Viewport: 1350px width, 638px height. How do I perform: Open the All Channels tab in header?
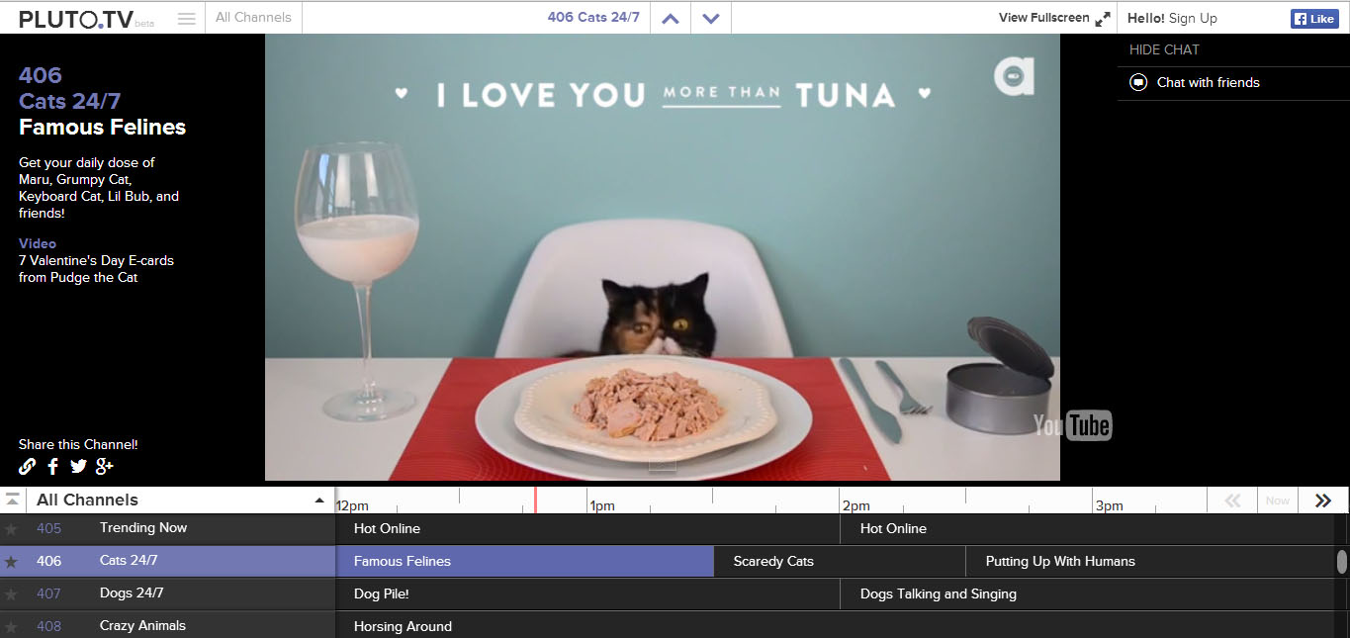tap(253, 17)
